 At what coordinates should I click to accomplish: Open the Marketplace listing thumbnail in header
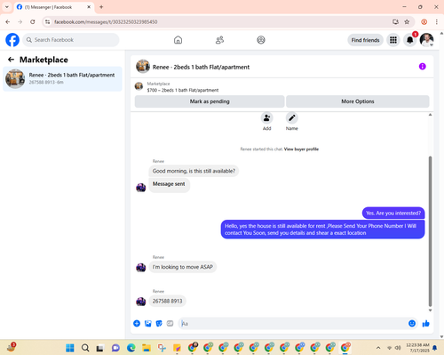[x=139, y=86]
